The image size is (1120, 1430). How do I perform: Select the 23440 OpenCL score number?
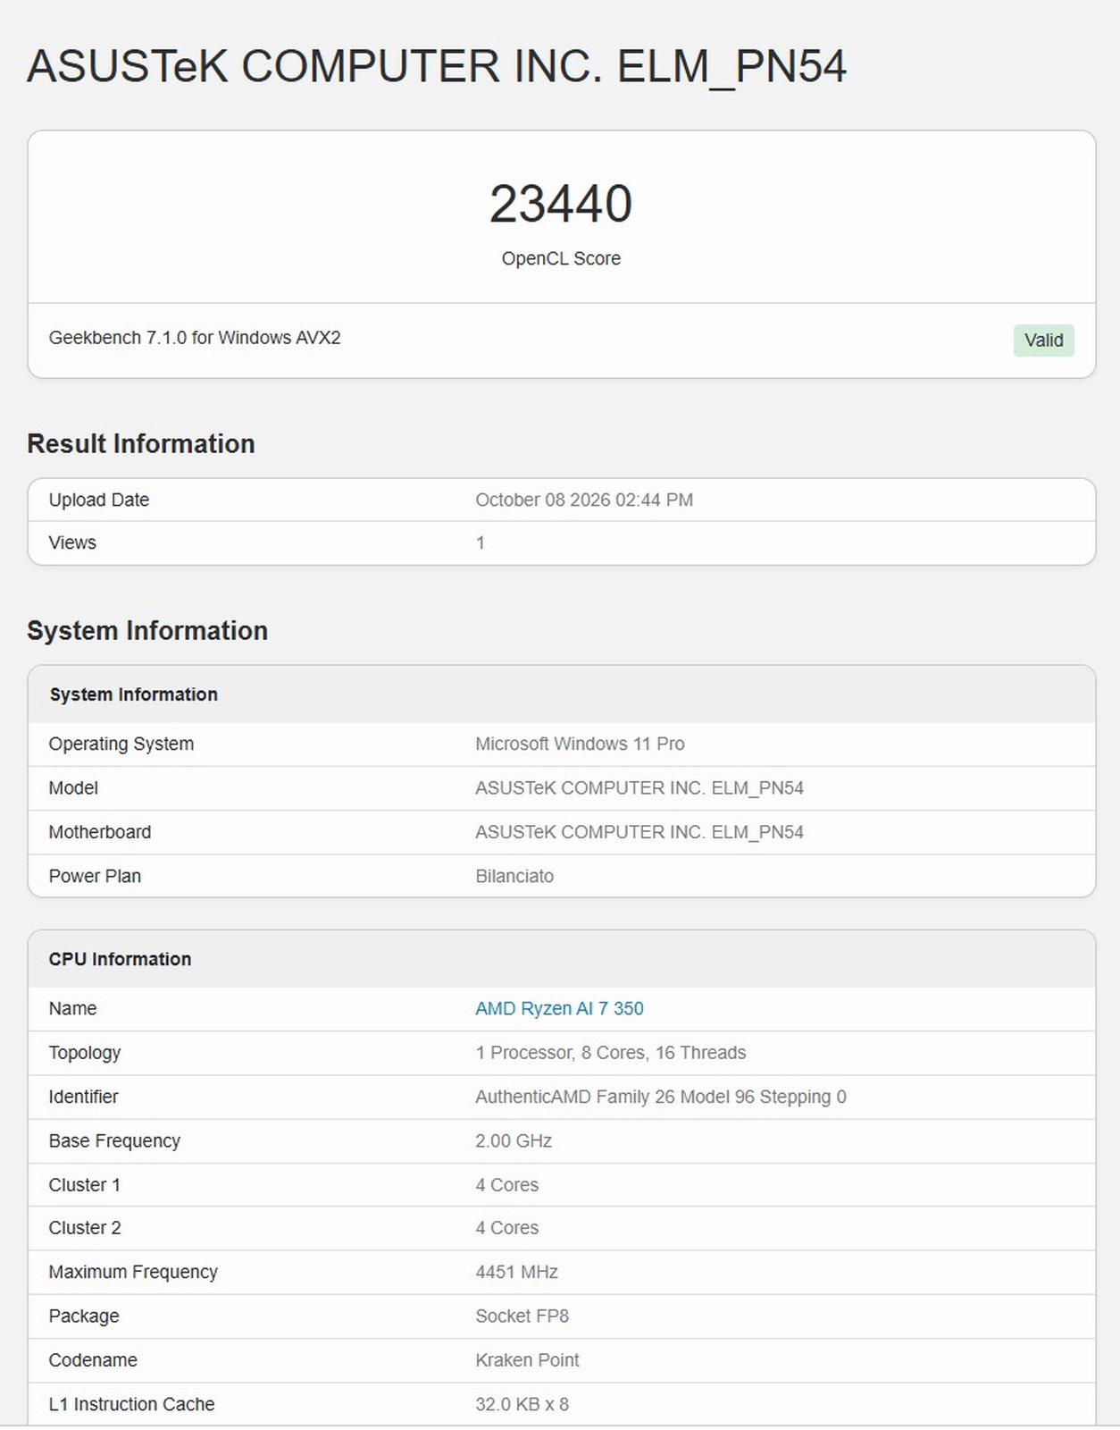click(x=561, y=204)
